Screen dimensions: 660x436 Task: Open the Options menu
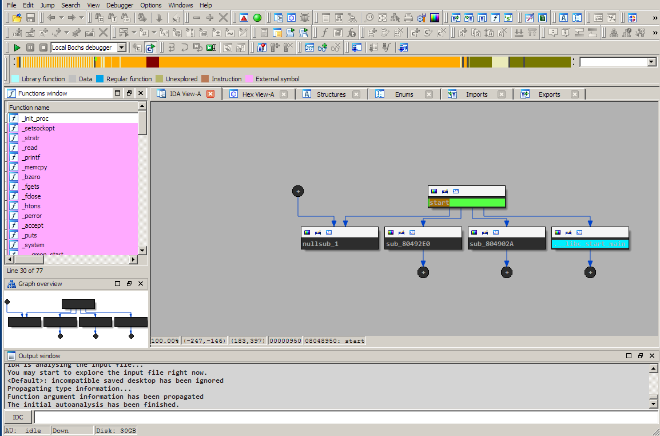click(x=151, y=5)
